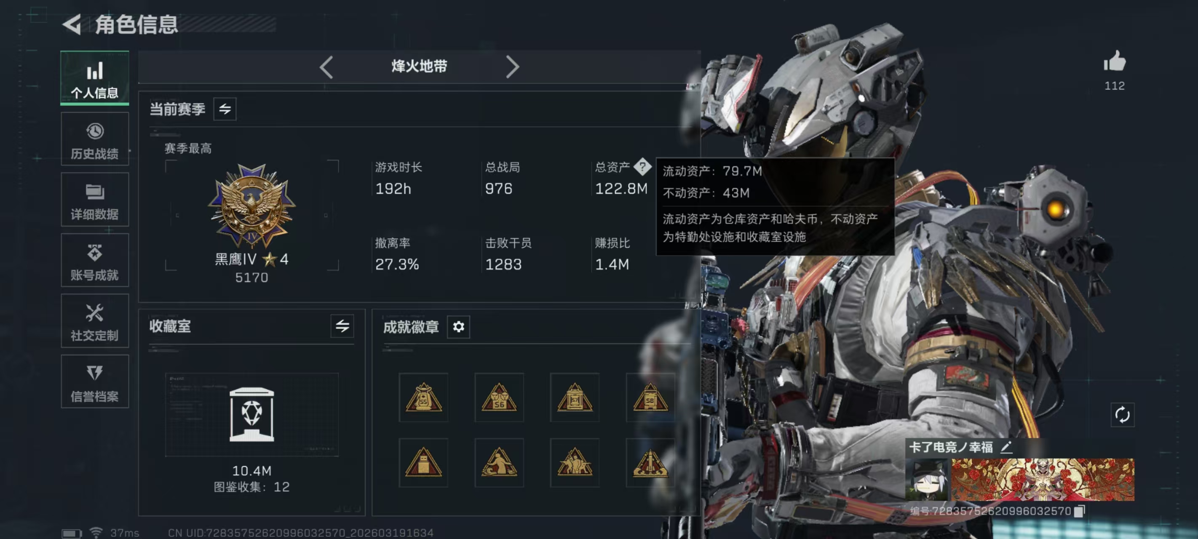
Task: Open the 详细数据 tab
Action: click(95, 200)
